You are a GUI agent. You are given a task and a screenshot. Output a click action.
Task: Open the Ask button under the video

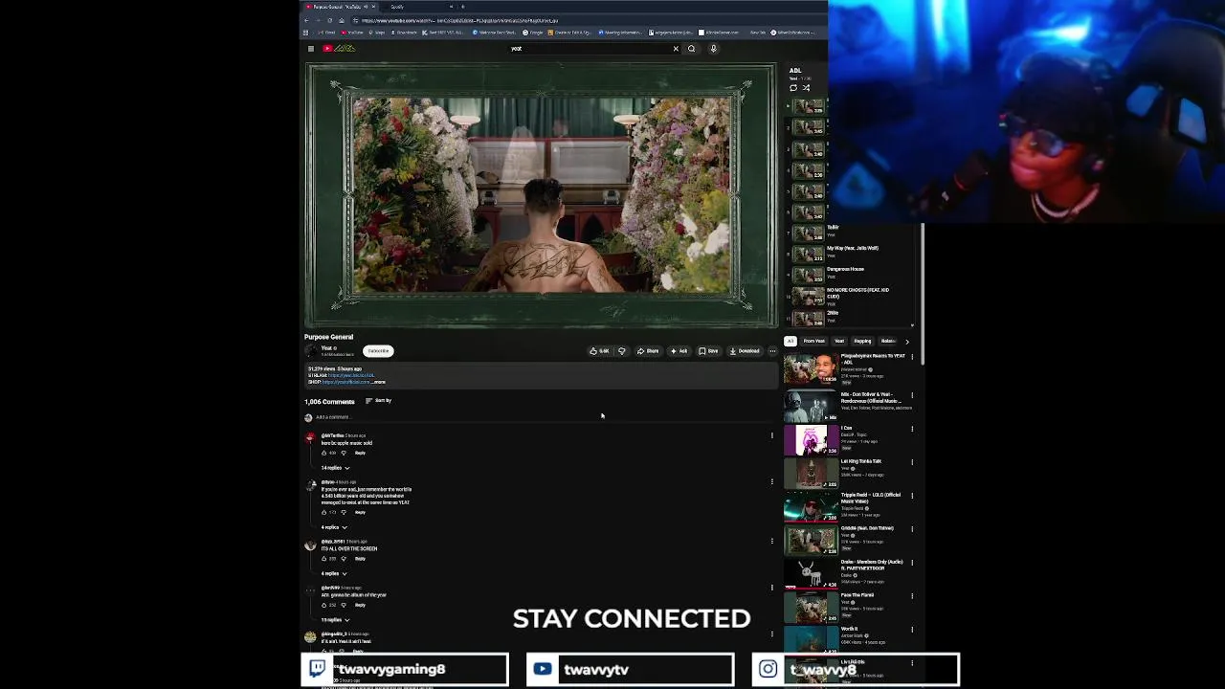[x=679, y=351]
